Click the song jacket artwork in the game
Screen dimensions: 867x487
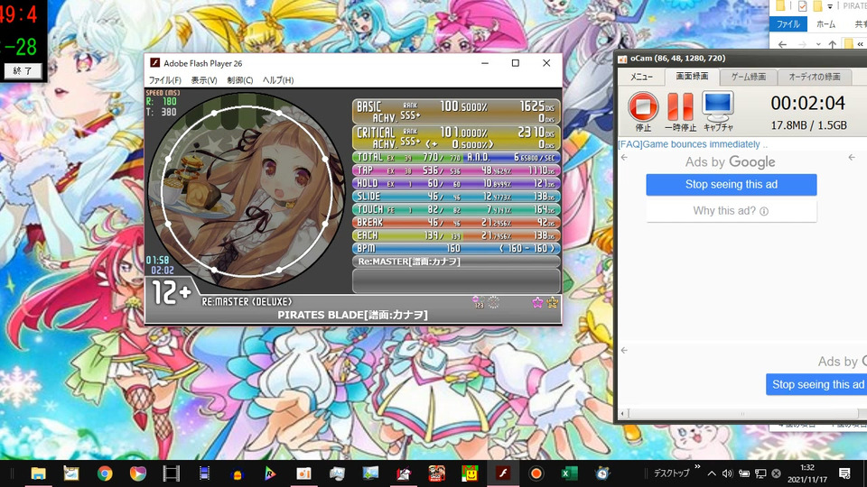[246, 191]
